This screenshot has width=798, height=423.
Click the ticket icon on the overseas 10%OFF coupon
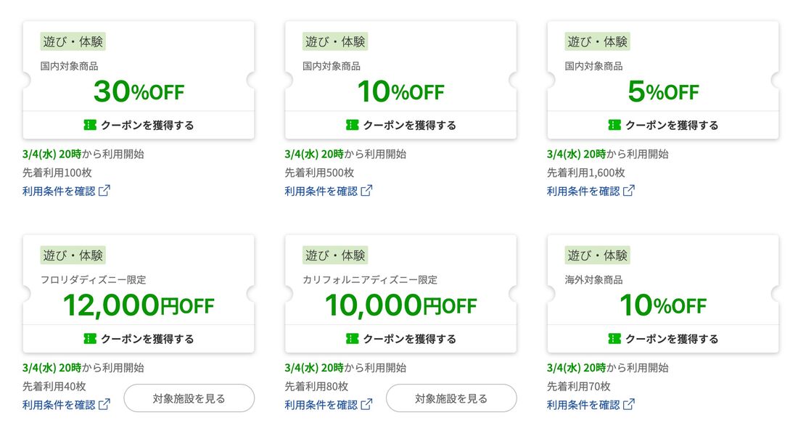click(x=614, y=338)
